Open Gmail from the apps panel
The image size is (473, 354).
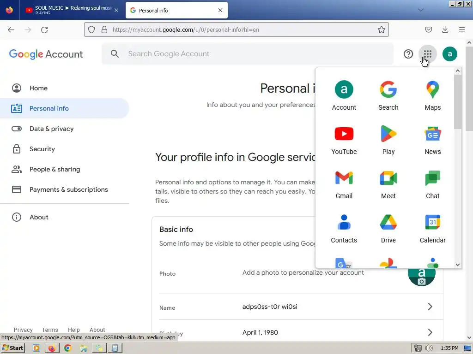[x=344, y=184]
